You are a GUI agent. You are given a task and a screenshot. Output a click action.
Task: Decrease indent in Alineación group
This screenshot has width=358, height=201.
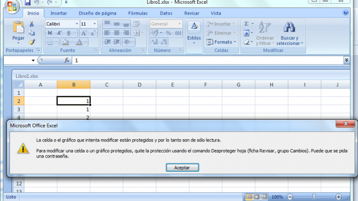coord(107,42)
